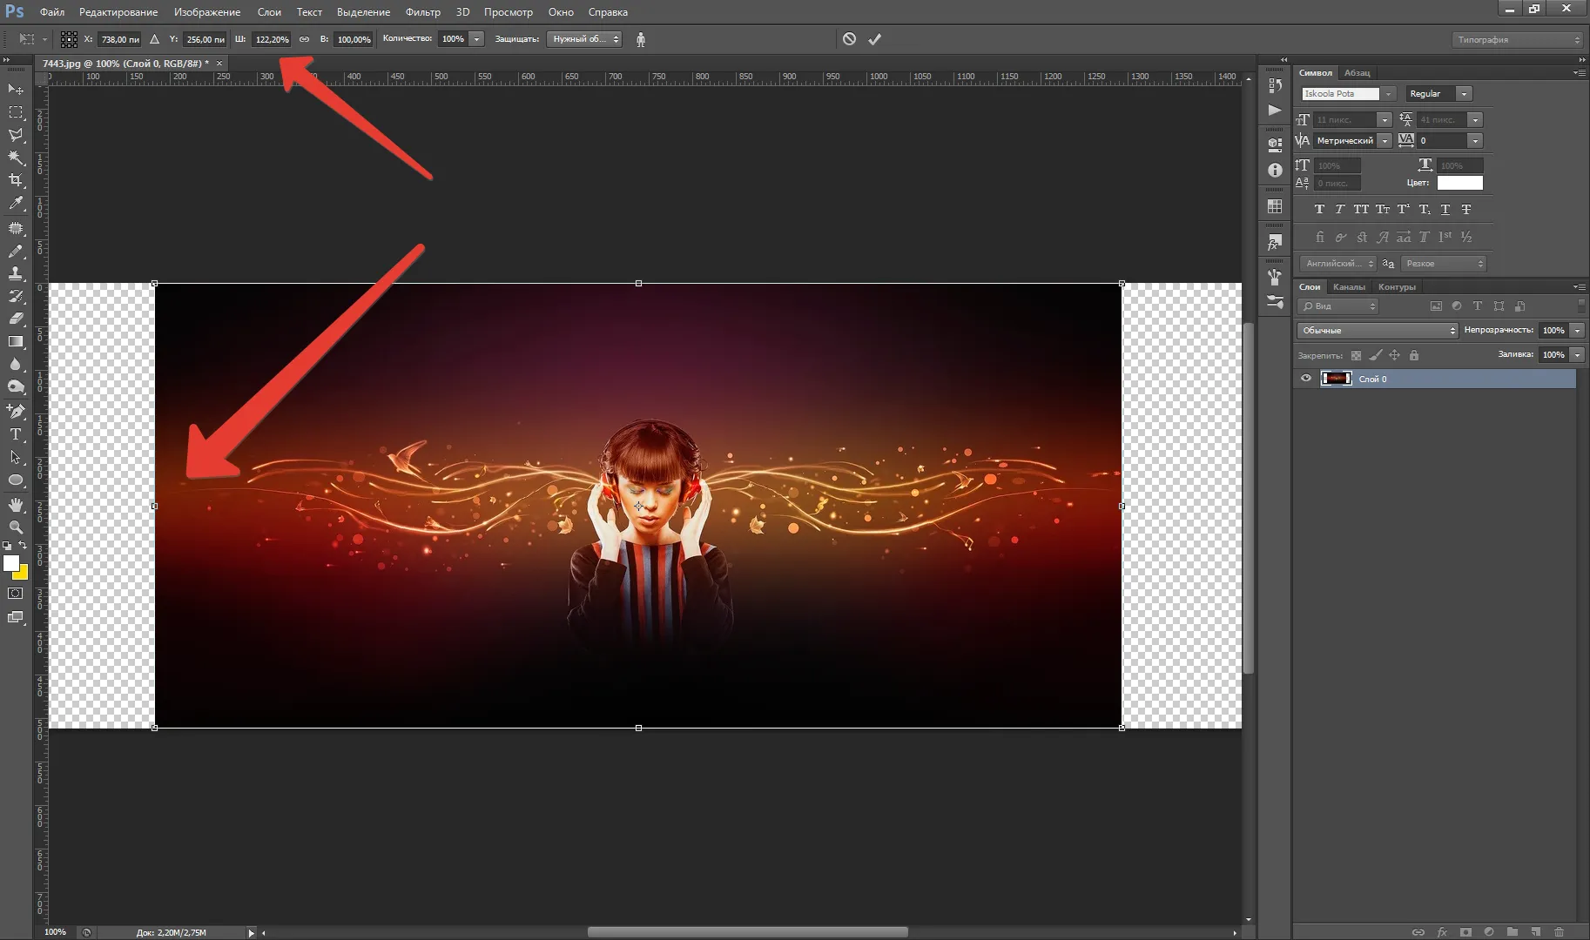
Task: Open the Фильтр menu
Action: [423, 12]
